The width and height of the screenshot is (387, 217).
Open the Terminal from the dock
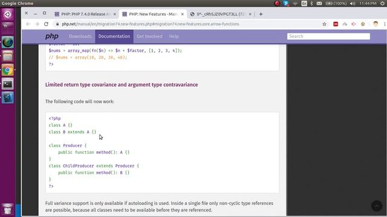8,84
